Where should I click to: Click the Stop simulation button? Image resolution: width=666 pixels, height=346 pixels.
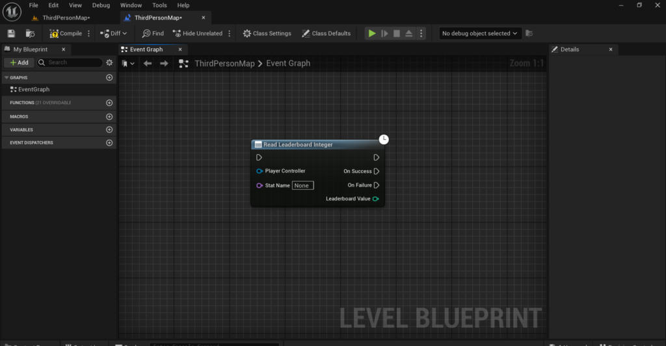coord(397,34)
